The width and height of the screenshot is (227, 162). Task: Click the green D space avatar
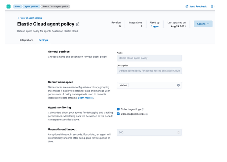point(8,6)
